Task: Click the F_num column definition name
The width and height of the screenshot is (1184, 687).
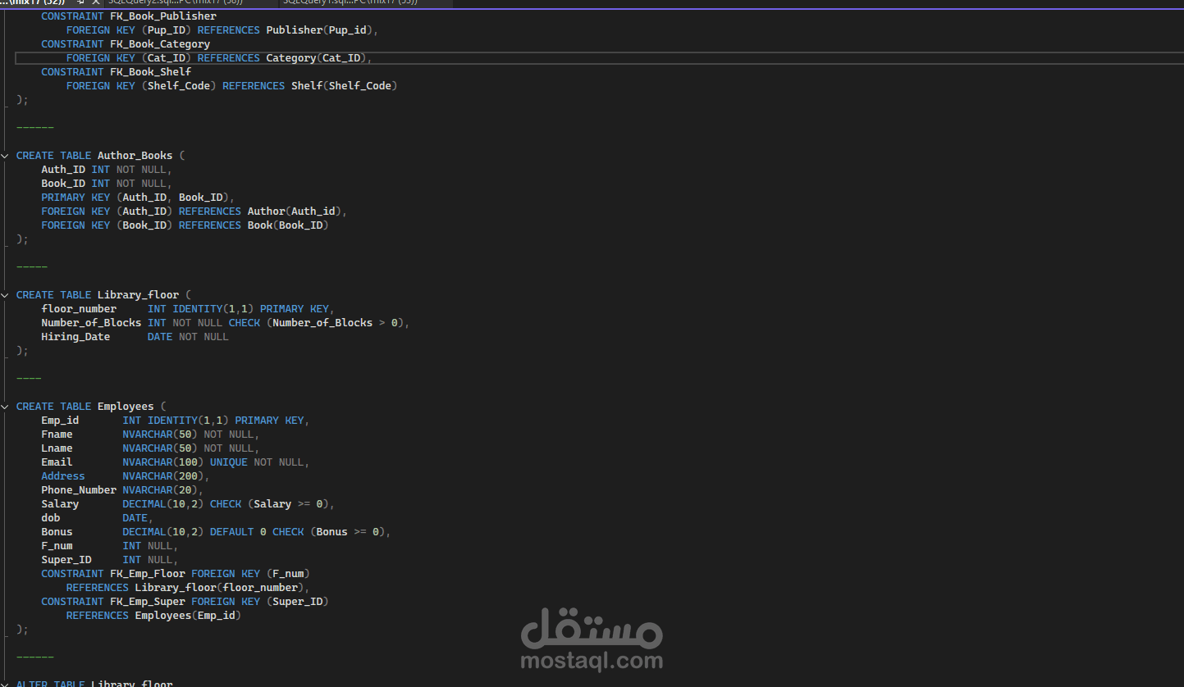Action: [x=57, y=546]
